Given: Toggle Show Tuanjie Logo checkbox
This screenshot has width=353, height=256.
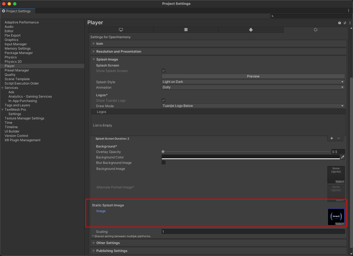Looking at the screenshot, I should [x=164, y=100].
